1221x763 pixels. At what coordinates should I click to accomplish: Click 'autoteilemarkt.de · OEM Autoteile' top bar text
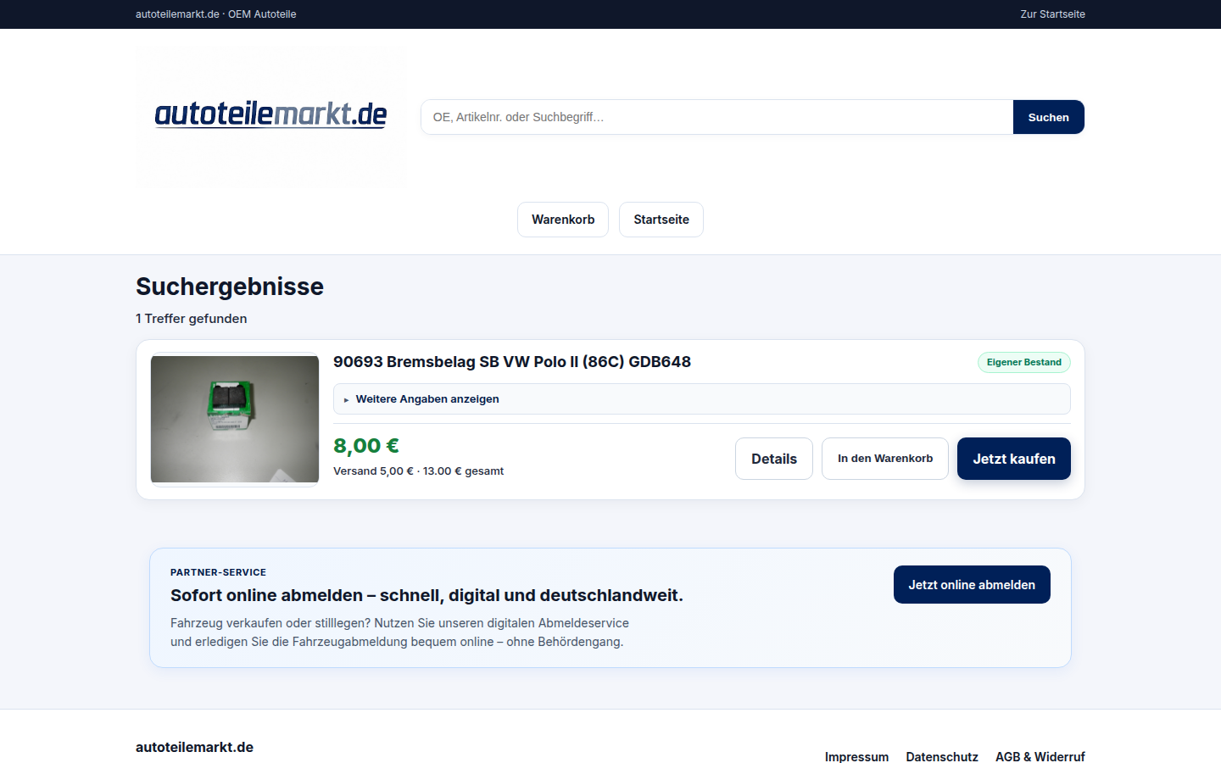[216, 14]
